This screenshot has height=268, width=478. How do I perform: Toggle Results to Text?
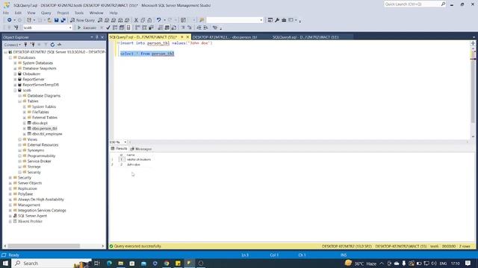161,28
